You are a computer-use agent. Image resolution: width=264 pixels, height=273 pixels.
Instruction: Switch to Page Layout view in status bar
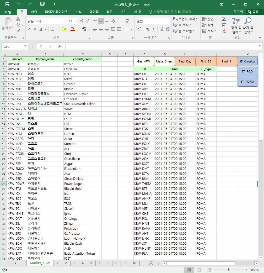(199, 270)
